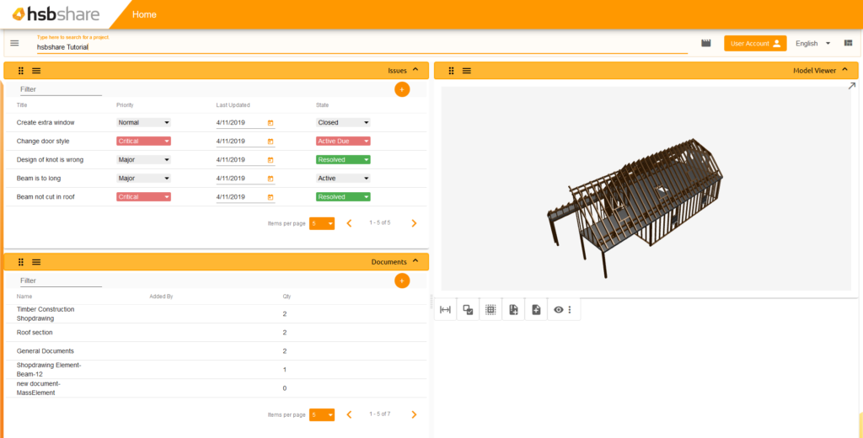
Task: Open Documents items per page dropdown
Action: 322,414
